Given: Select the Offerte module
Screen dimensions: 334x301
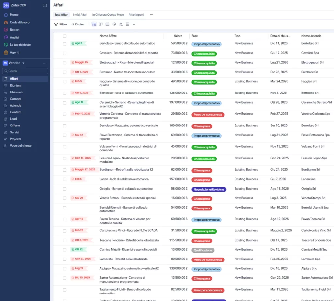Looking at the screenshot, I should click(15, 125).
